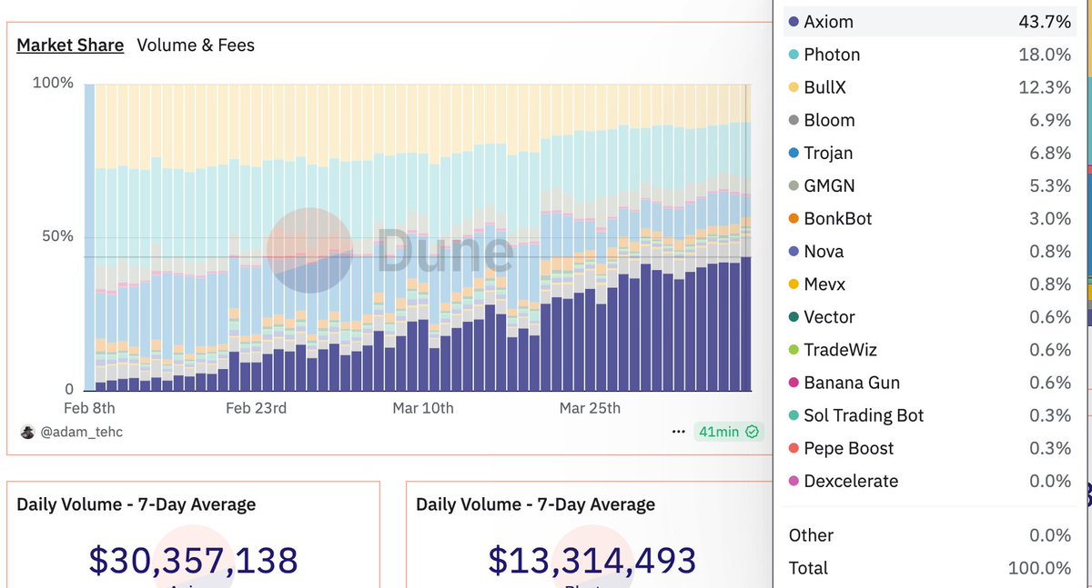
Task: Click the Pepe Boost legend row
Action: pos(929,448)
